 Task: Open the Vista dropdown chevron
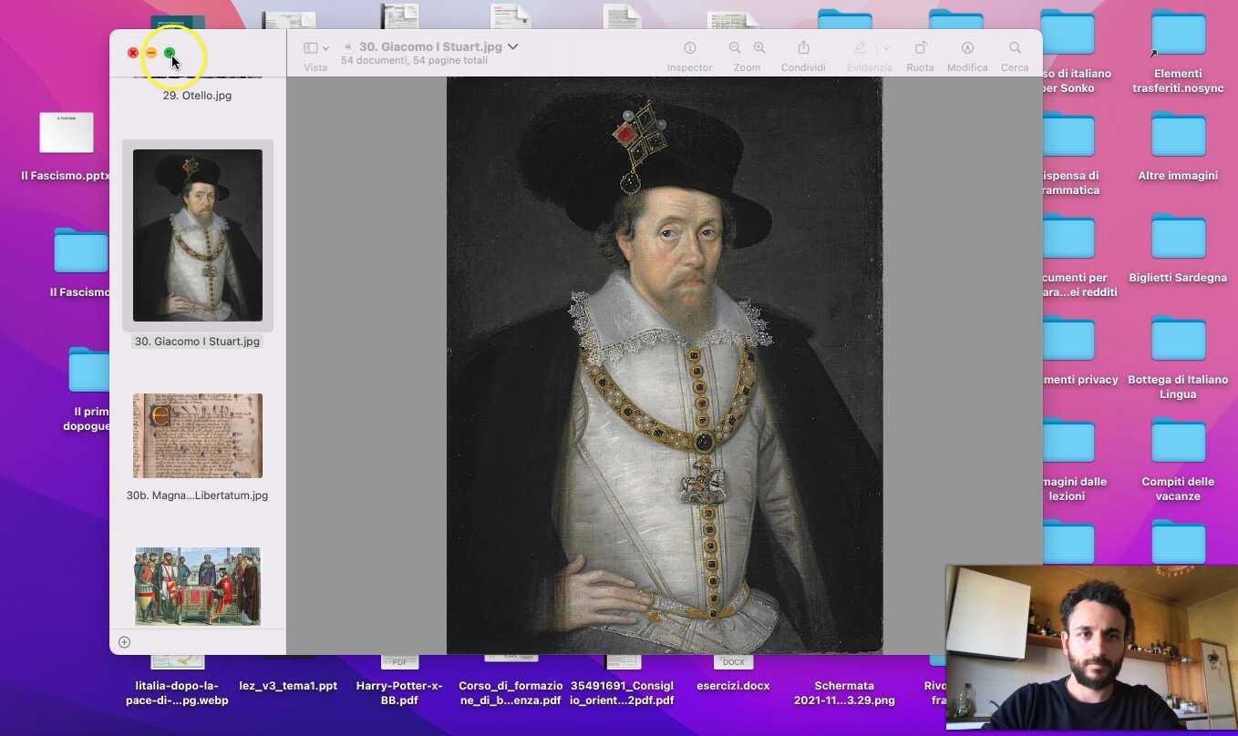coord(325,48)
